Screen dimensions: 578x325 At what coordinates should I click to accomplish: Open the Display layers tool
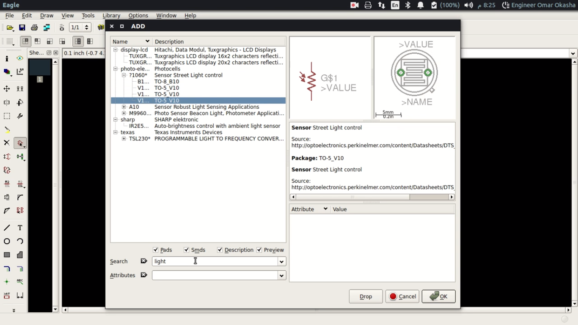tap(7, 72)
